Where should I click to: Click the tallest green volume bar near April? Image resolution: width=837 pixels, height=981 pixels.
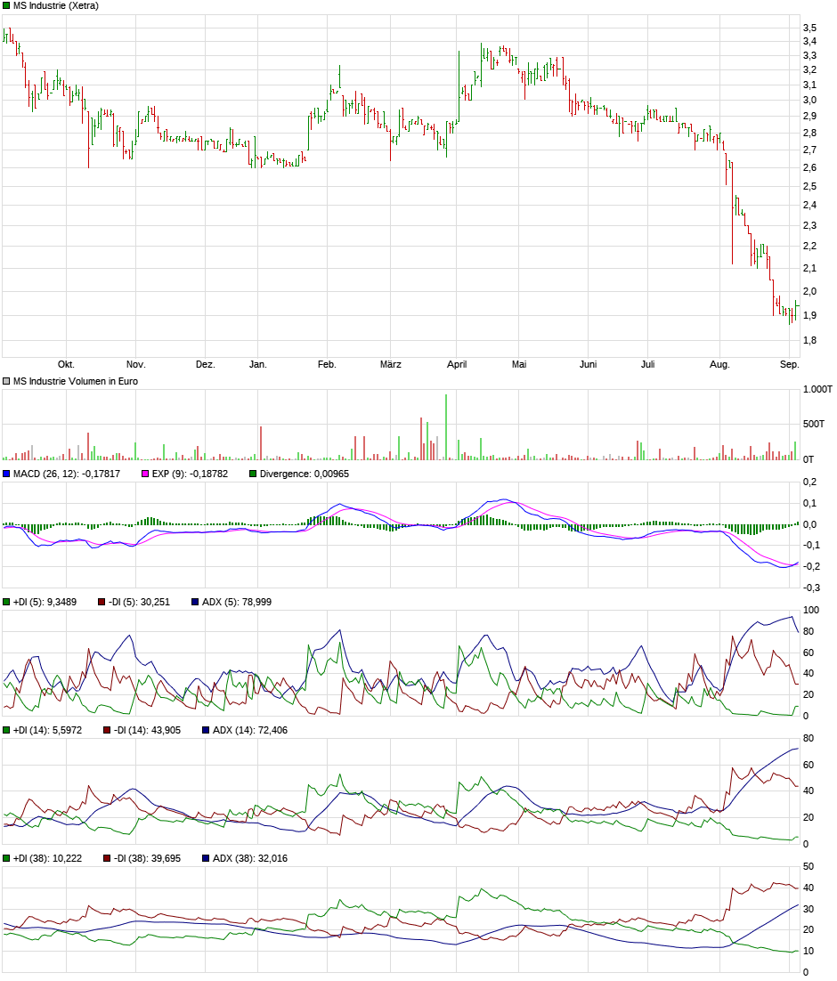click(x=446, y=427)
